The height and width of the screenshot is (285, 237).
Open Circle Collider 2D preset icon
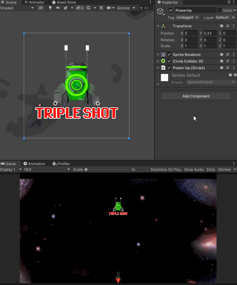click(x=228, y=61)
